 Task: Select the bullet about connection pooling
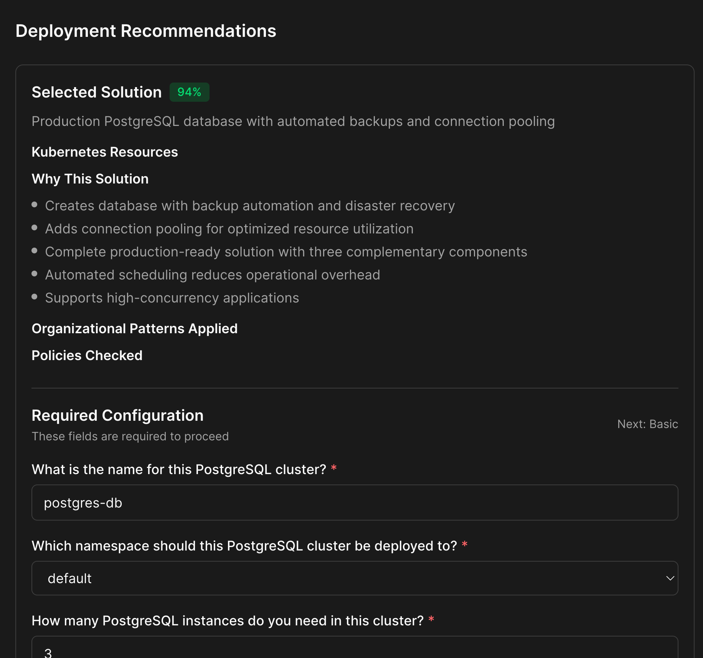pos(229,228)
